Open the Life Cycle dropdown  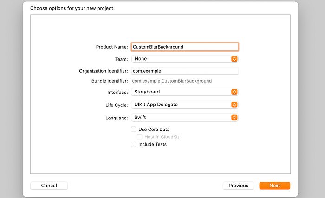pyautogui.click(x=185, y=105)
